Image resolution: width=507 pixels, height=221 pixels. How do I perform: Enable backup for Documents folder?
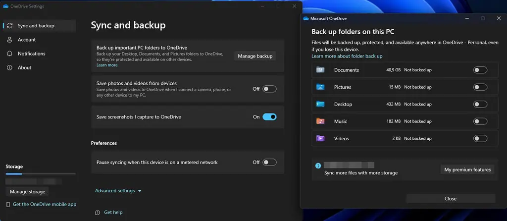[x=480, y=70]
